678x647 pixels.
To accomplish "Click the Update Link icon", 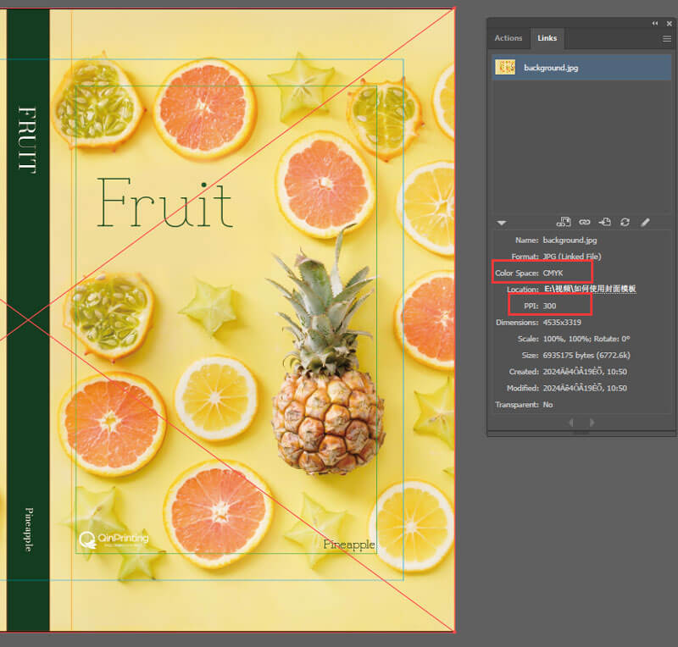I will click(x=625, y=222).
